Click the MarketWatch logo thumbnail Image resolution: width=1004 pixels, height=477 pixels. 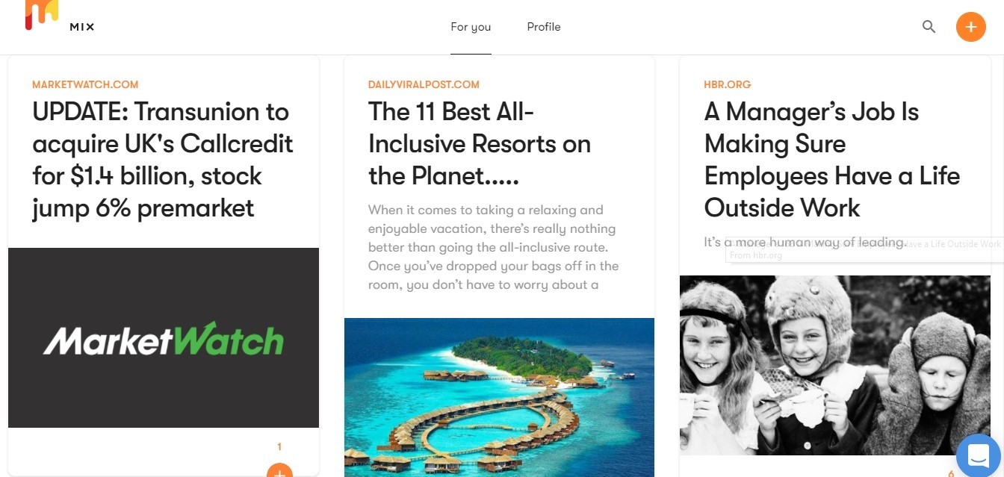coord(164,337)
